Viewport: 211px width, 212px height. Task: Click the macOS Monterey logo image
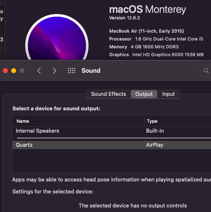[x=57, y=37]
